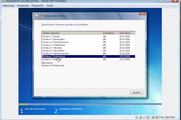Select the x64 Windows 7 Home Premium row
The width and height of the screenshot is (181, 120).
pyautogui.click(x=89, y=54)
